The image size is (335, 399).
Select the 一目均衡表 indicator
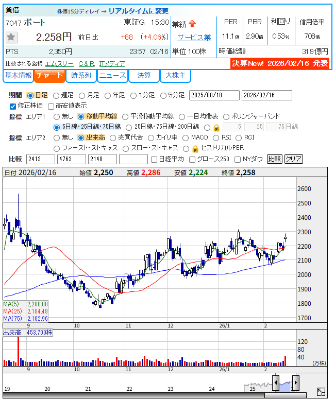[x=182, y=117]
